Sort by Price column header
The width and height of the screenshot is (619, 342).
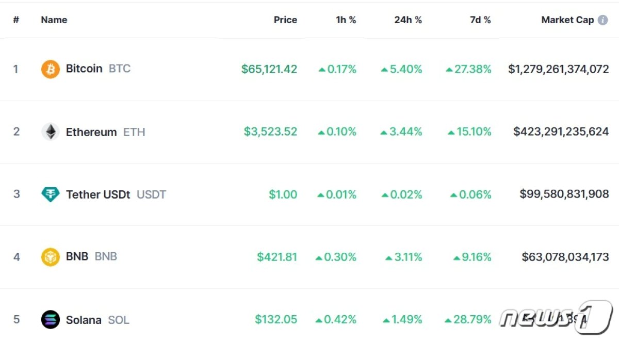(x=285, y=20)
